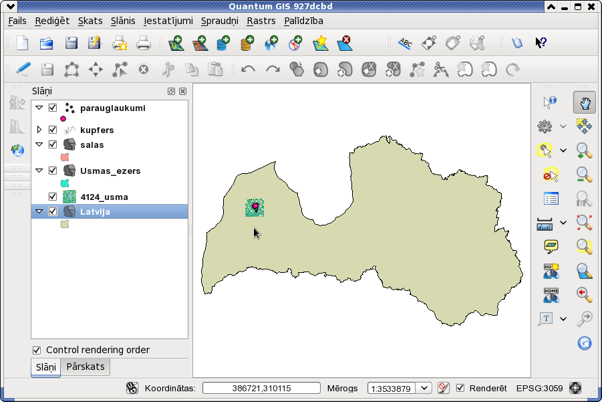Uncheck the parauglaukumi layer visibility

point(53,108)
